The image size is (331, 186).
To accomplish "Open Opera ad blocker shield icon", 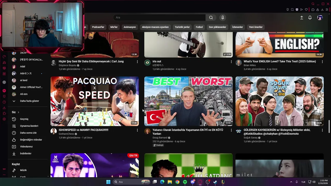I will point(297,10).
